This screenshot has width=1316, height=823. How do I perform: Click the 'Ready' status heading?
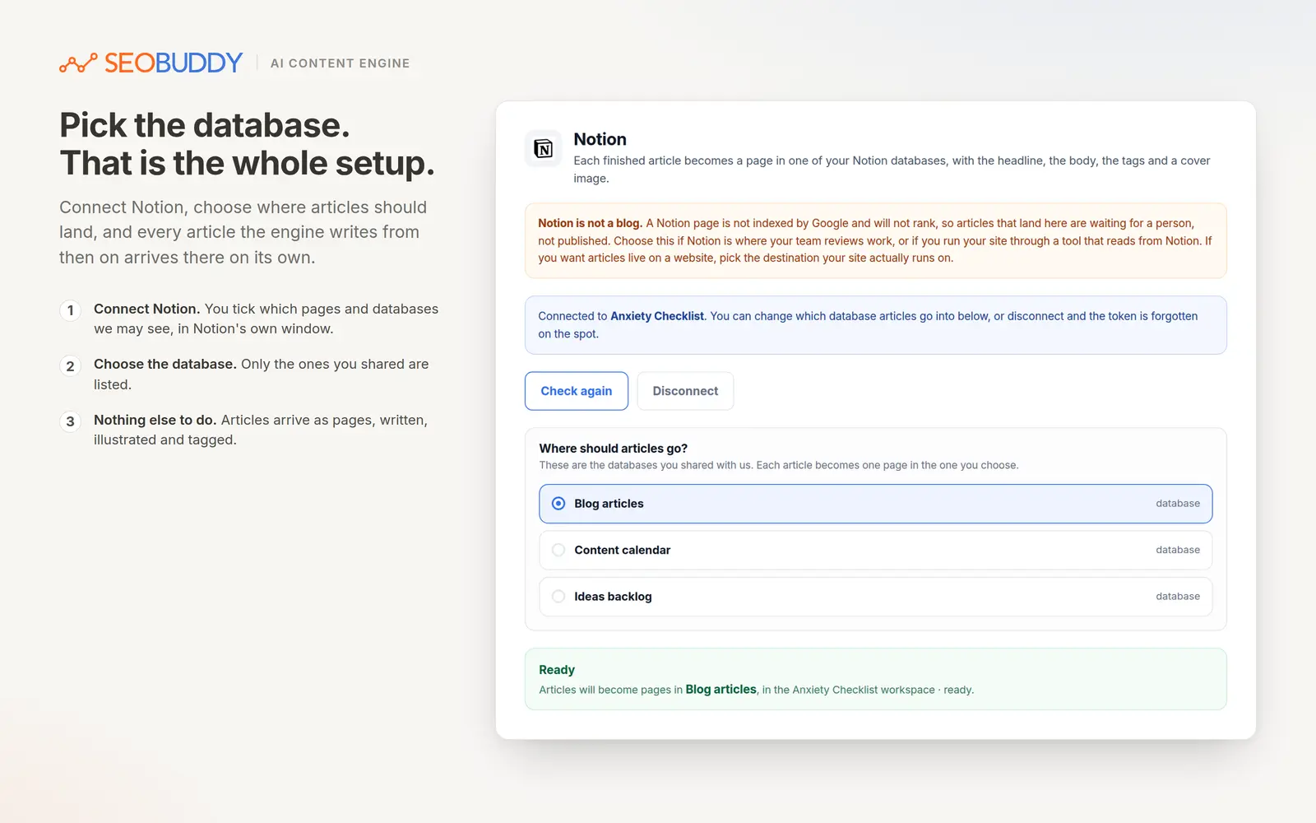point(557,670)
